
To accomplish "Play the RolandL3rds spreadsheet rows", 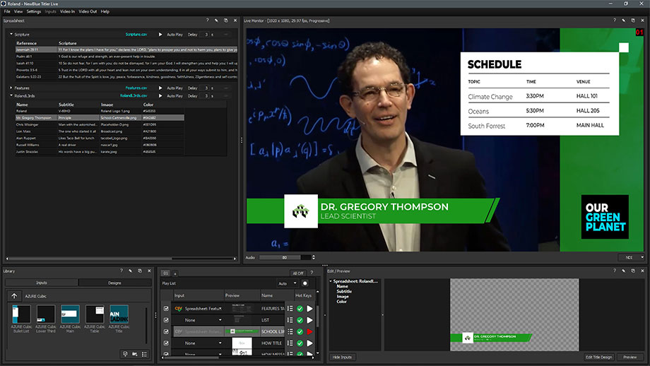I will point(160,96).
